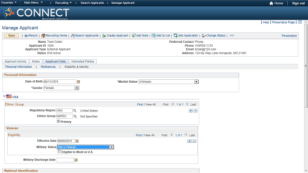Collapse the USA section triangle
Screen dimensions: 308x173
(4, 96)
